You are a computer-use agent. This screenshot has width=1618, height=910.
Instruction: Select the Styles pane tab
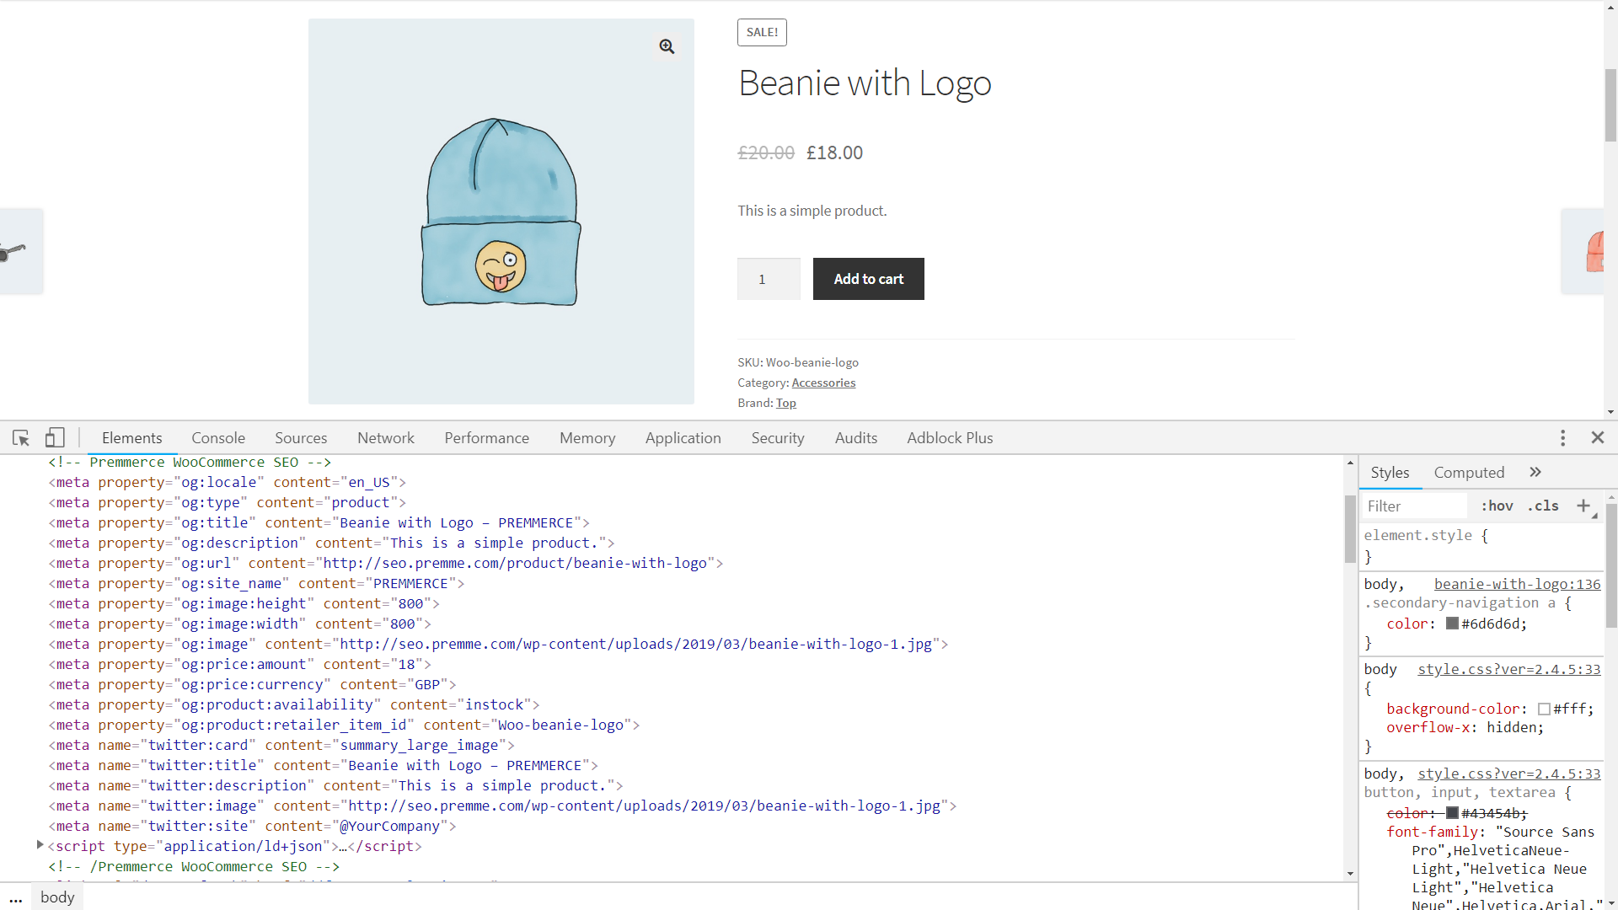click(x=1390, y=473)
